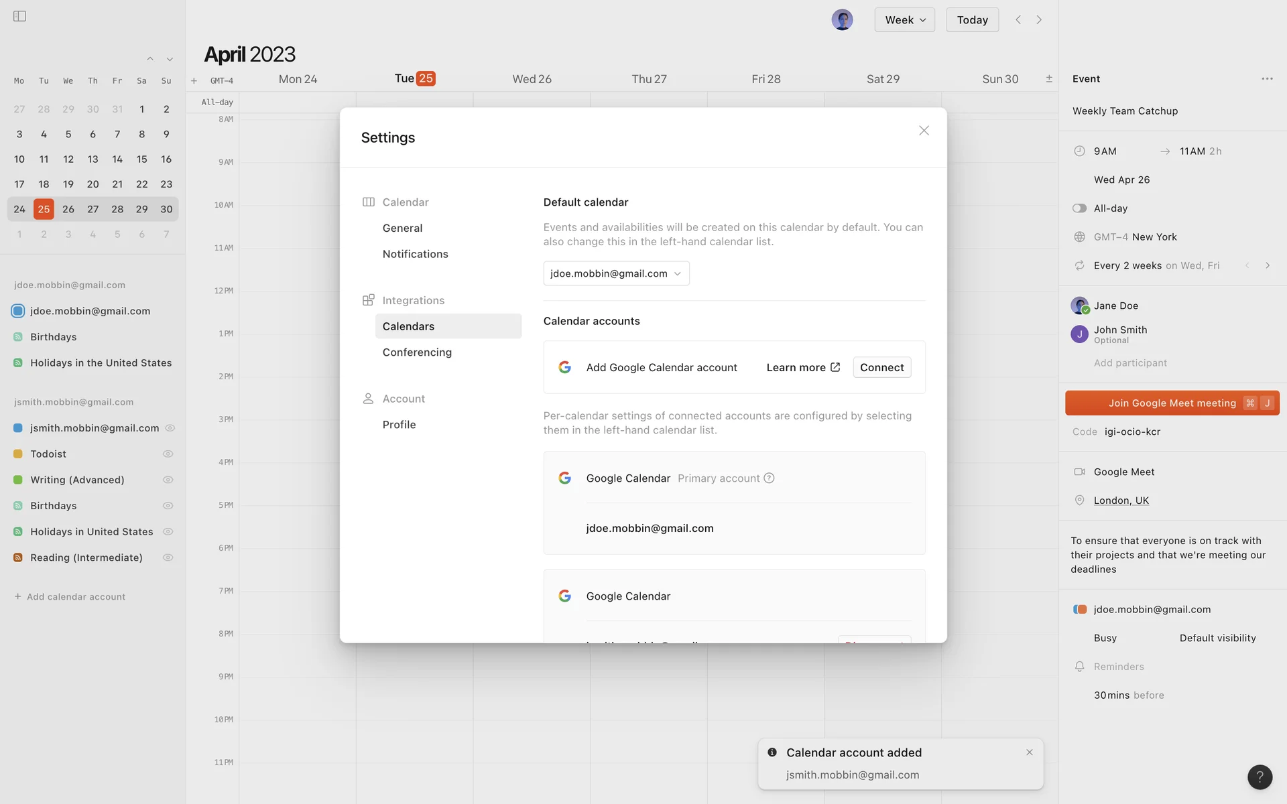The width and height of the screenshot is (1287, 804).
Task: Click the primary account help icon
Action: click(769, 478)
